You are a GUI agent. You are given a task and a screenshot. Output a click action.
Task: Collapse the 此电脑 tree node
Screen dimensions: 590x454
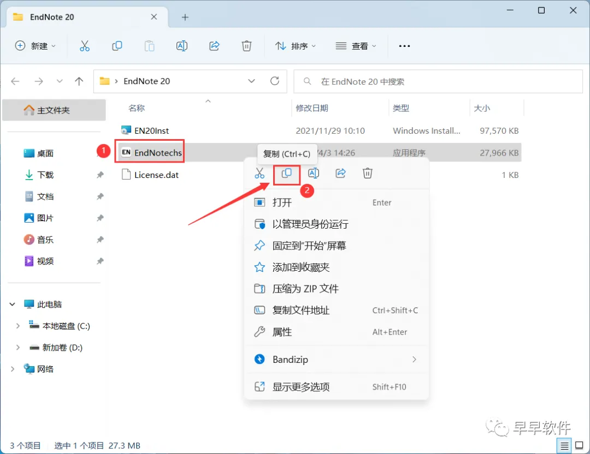coord(13,304)
